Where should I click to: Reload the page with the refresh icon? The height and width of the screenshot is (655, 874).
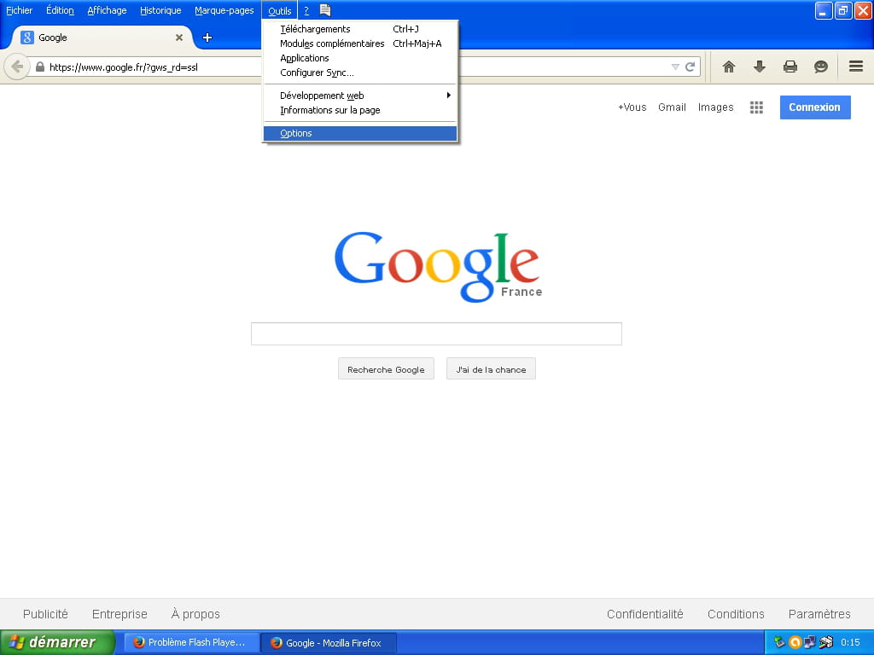(690, 67)
